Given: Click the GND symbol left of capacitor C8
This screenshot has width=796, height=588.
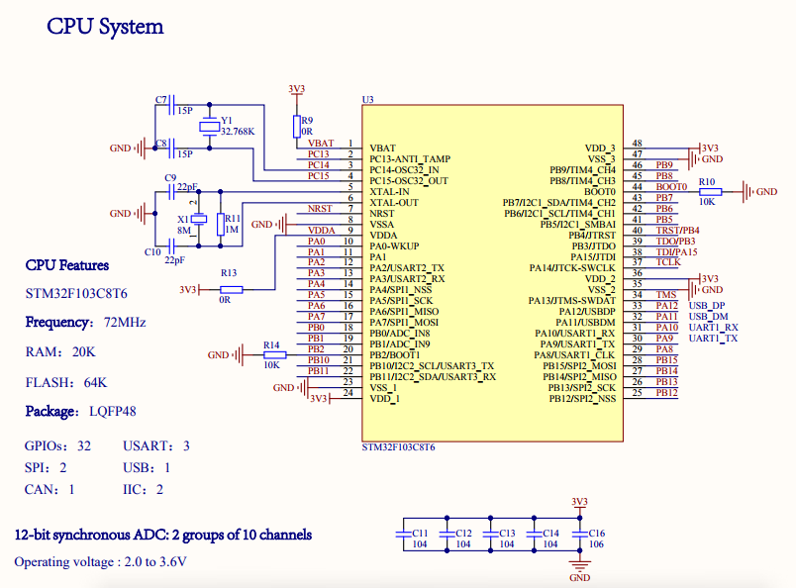Looking at the screenshot, I should (128, 148).
